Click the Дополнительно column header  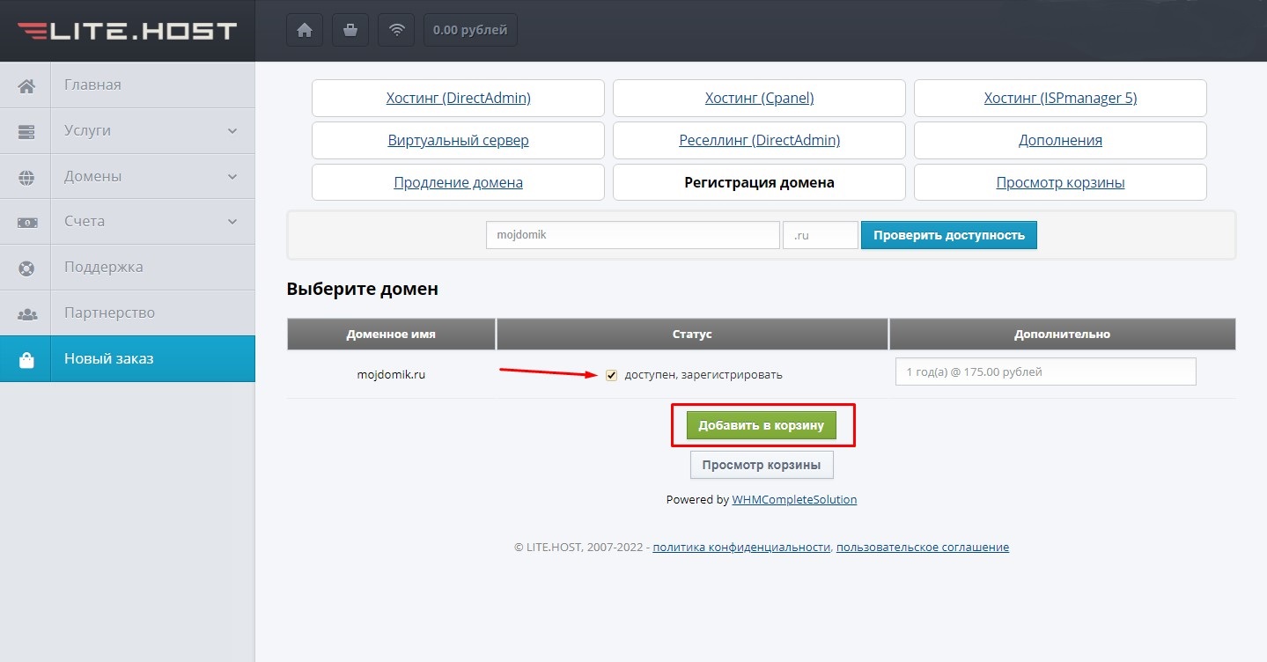(1063, 335)
